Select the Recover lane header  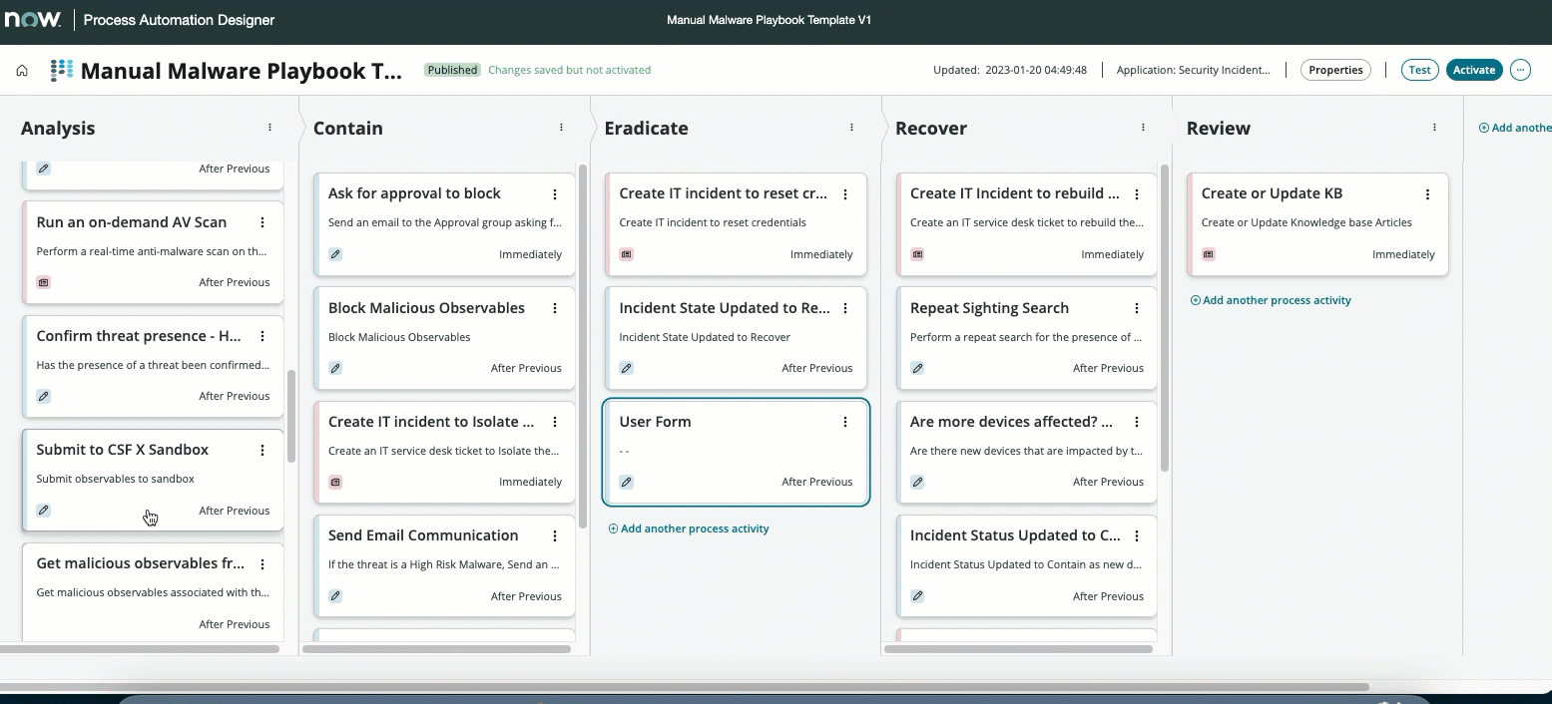931,128
